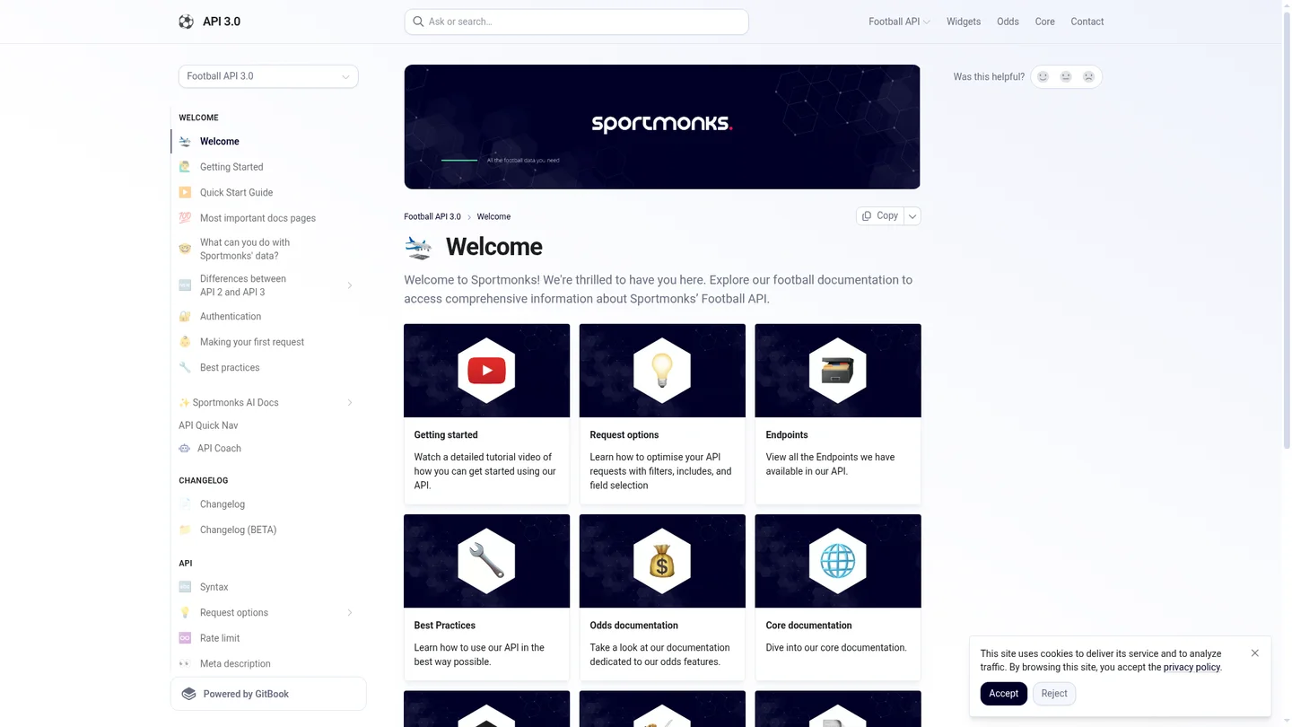
Task: Click the airplane icon beside Welcome heading
Action: point(418,247)
